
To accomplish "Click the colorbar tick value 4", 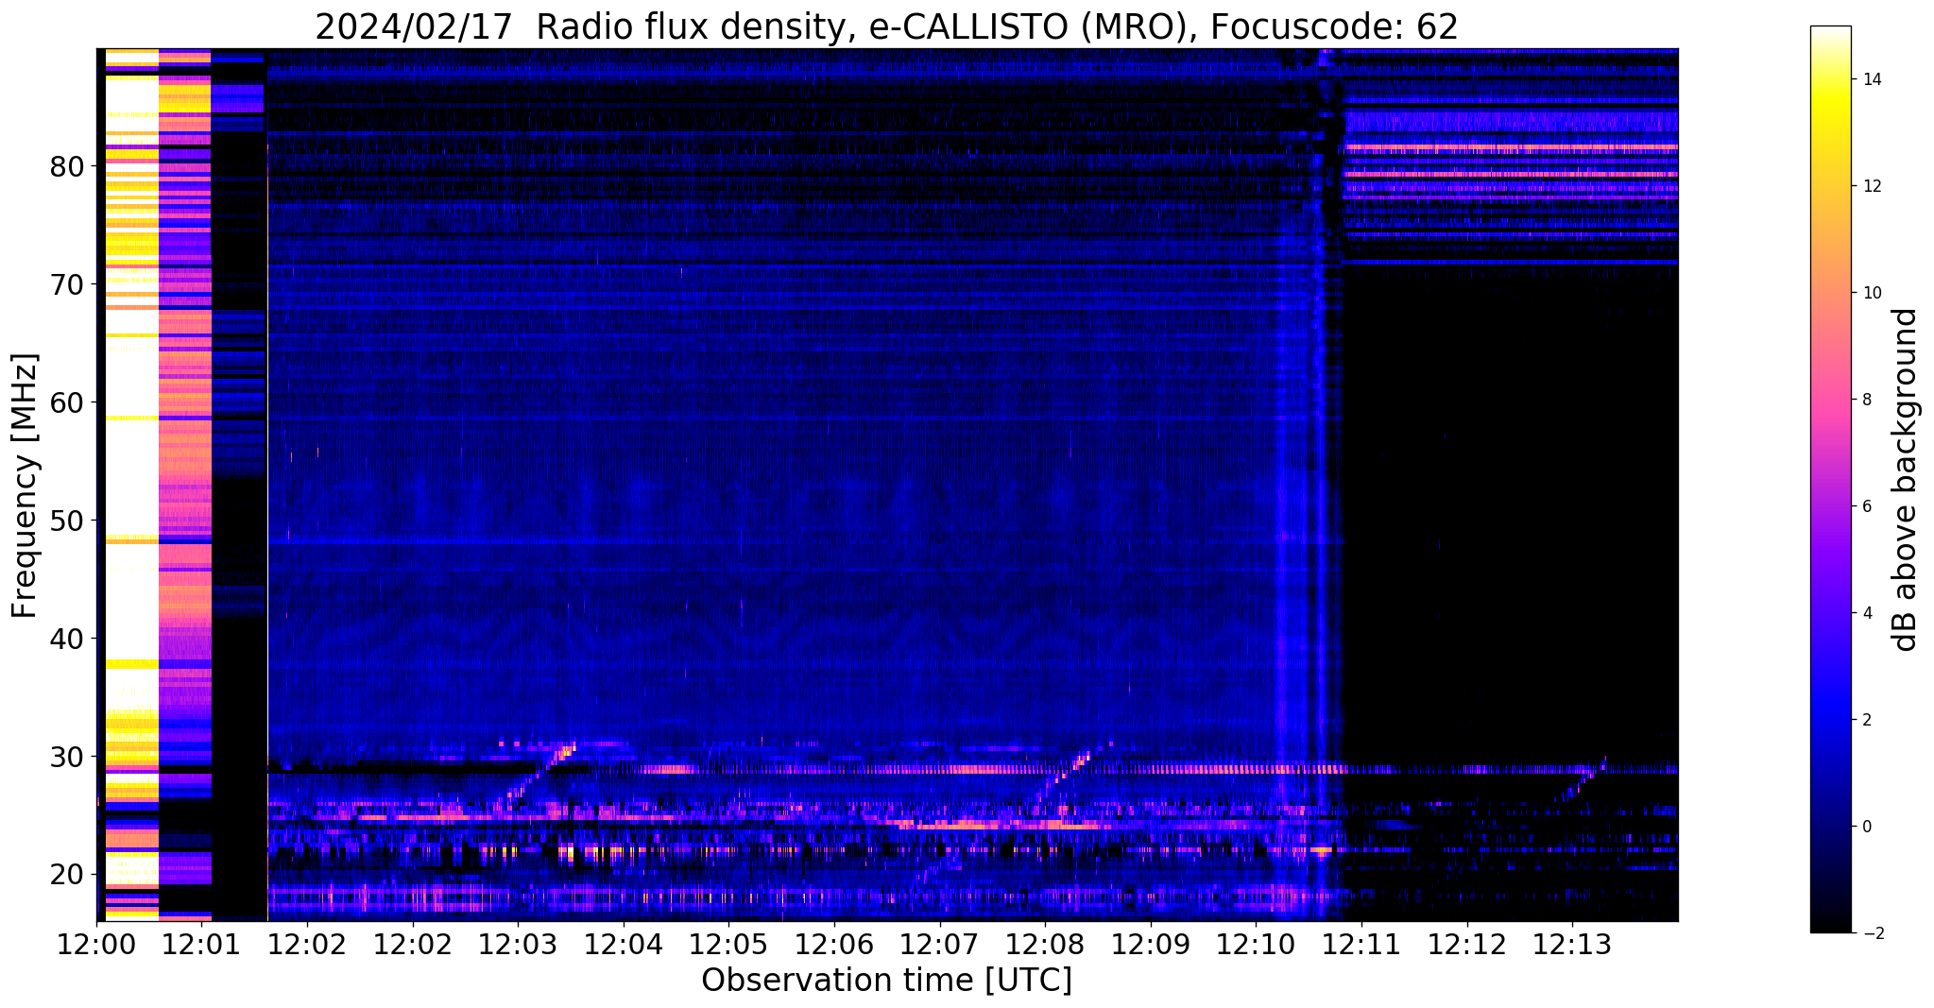I will click(x=1866, y=613).
